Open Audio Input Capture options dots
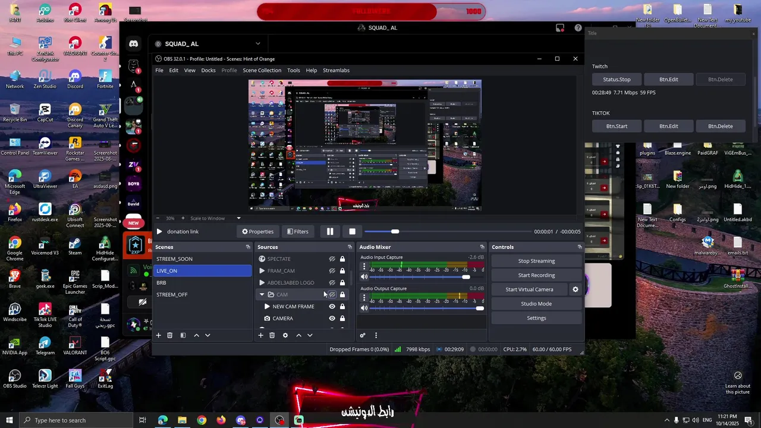 point(364,267)
